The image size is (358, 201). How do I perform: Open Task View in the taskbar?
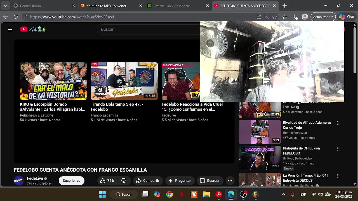point(145,194)
